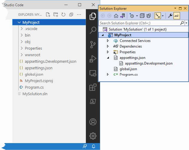Refresh the VS Code Explorer
The width and height of the screenshot is (189, 150).
coord(63,14)
